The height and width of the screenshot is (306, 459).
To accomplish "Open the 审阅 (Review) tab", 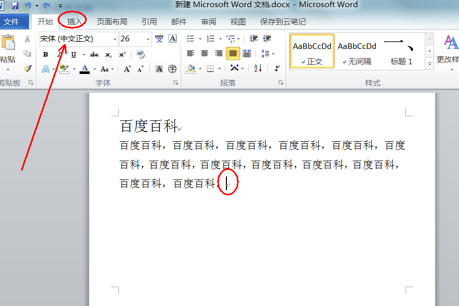I will click(x=209, y=21).
